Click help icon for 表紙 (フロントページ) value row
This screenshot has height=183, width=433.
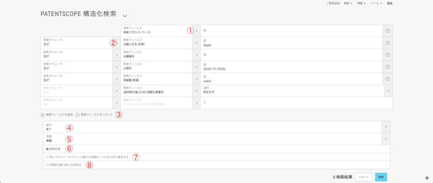point(387,31)
